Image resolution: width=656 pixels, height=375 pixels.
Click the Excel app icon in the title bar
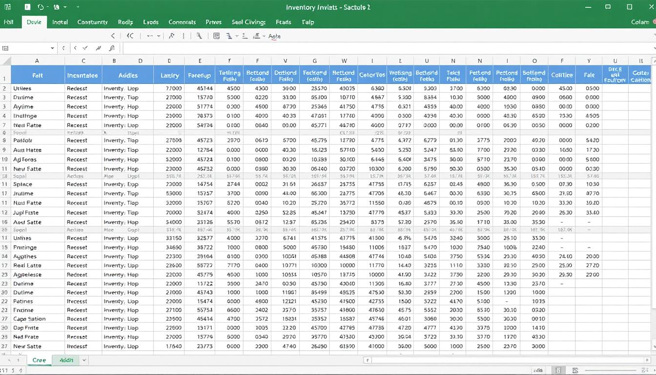[8, 7]
